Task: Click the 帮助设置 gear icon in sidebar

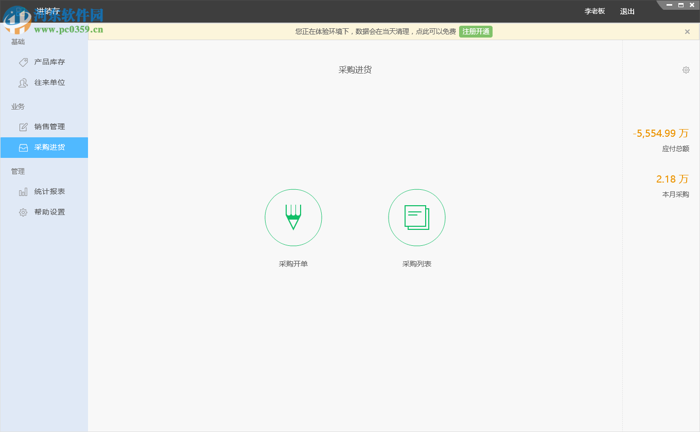Action: click(23, 212)
